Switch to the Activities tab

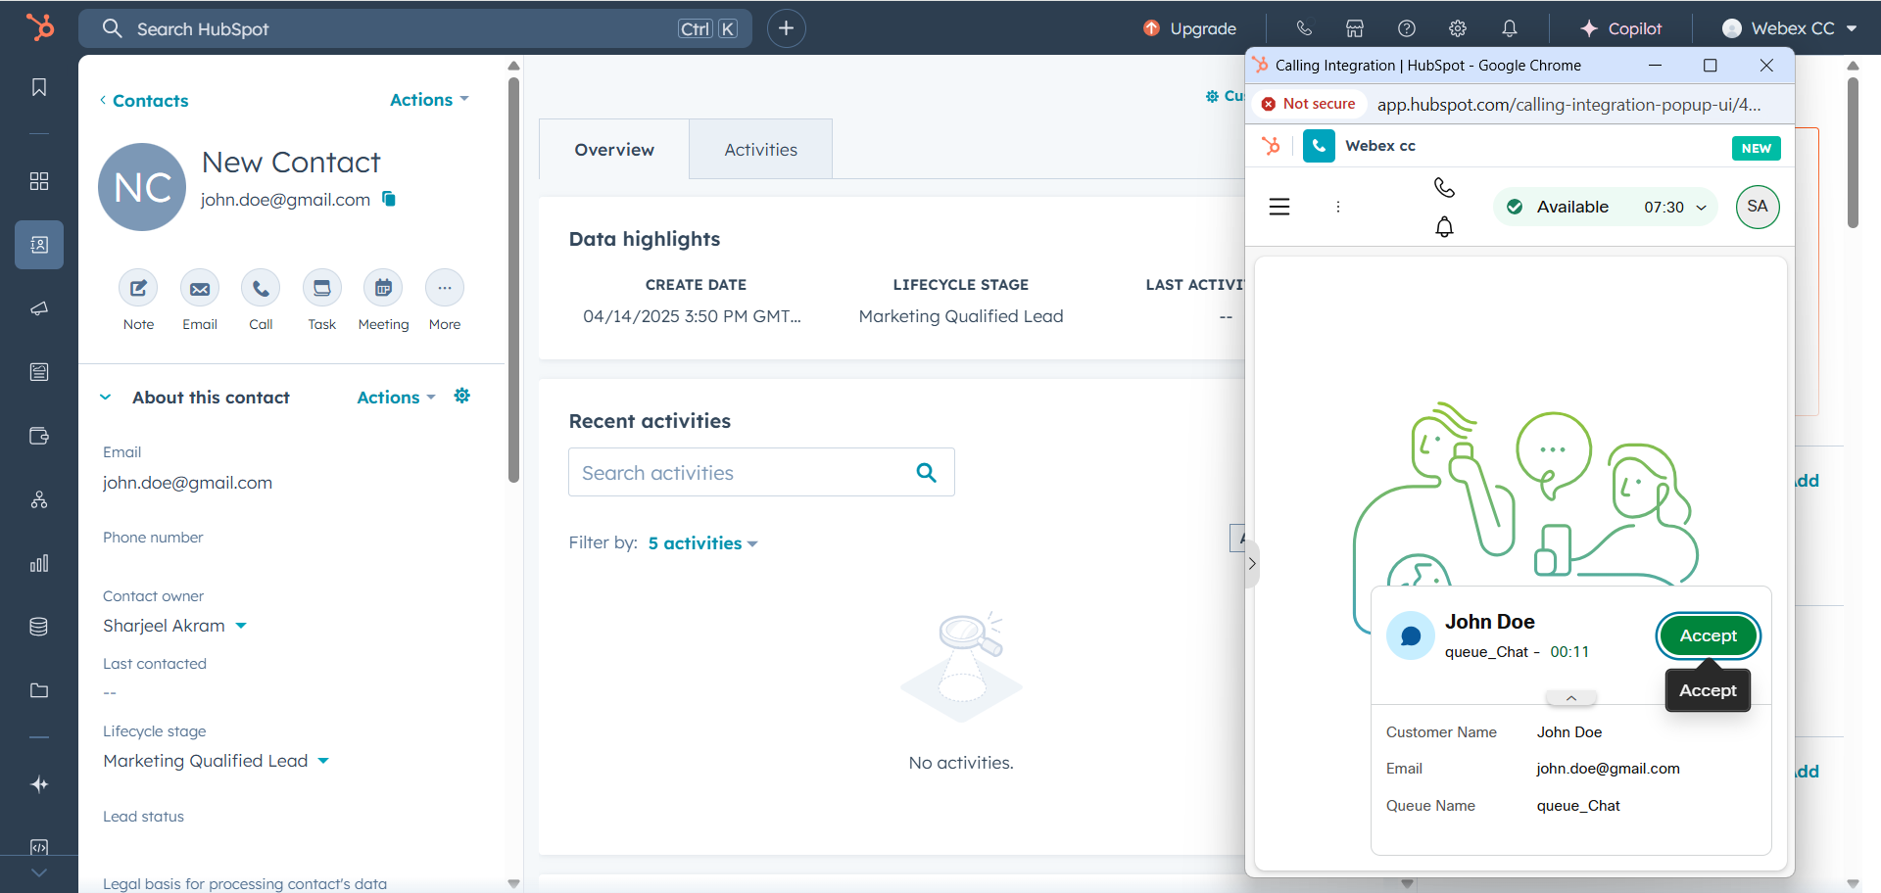pyautogui.click(x=760, y=150)
